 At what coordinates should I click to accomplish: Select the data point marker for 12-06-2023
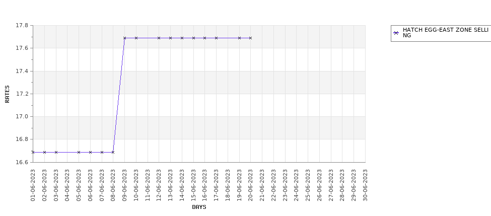(x=159, y=38)
